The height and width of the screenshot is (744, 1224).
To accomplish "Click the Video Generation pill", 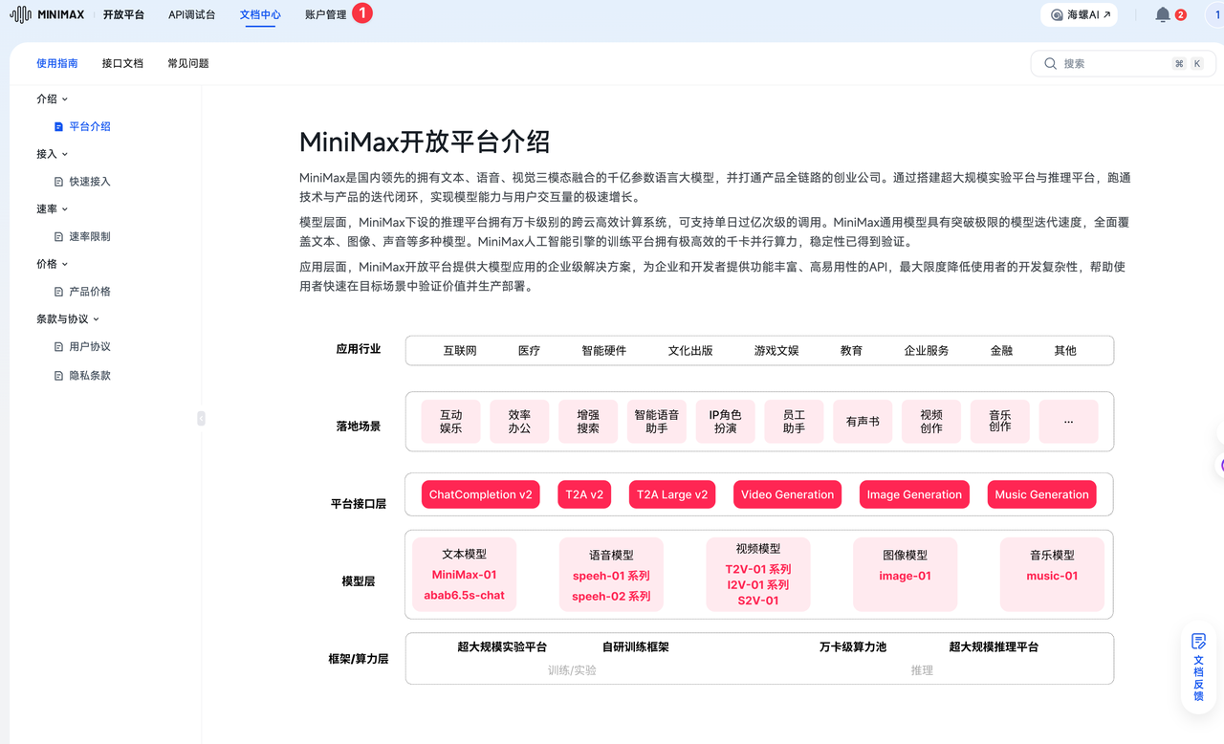I will (x=788, y=494).
